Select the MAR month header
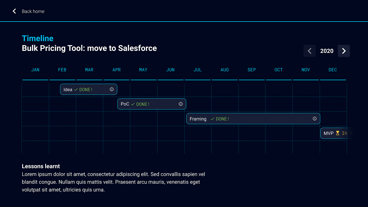 (x=89, y=70)
